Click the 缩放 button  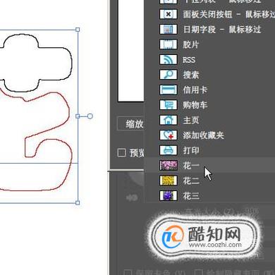point(130,123)
